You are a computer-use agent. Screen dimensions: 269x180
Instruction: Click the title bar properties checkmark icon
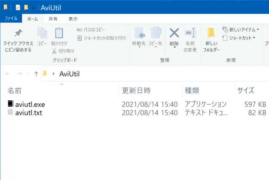pos(18,7)
